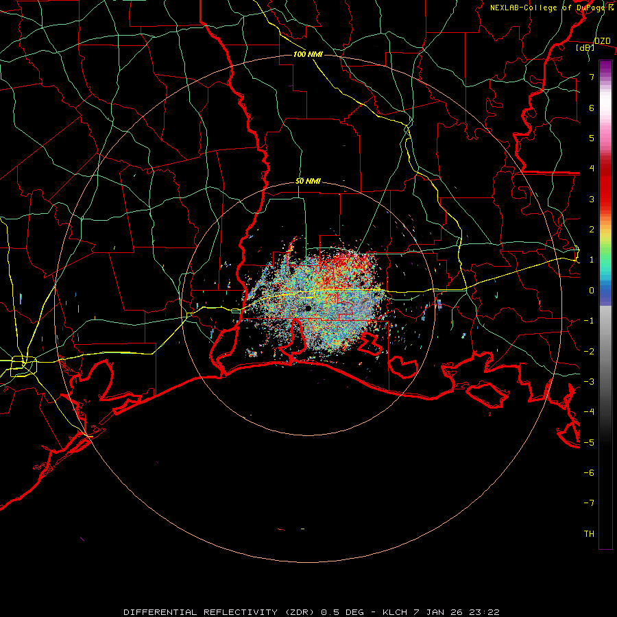Click the -4 tick label on scale
617x617 pixels.
589,412
